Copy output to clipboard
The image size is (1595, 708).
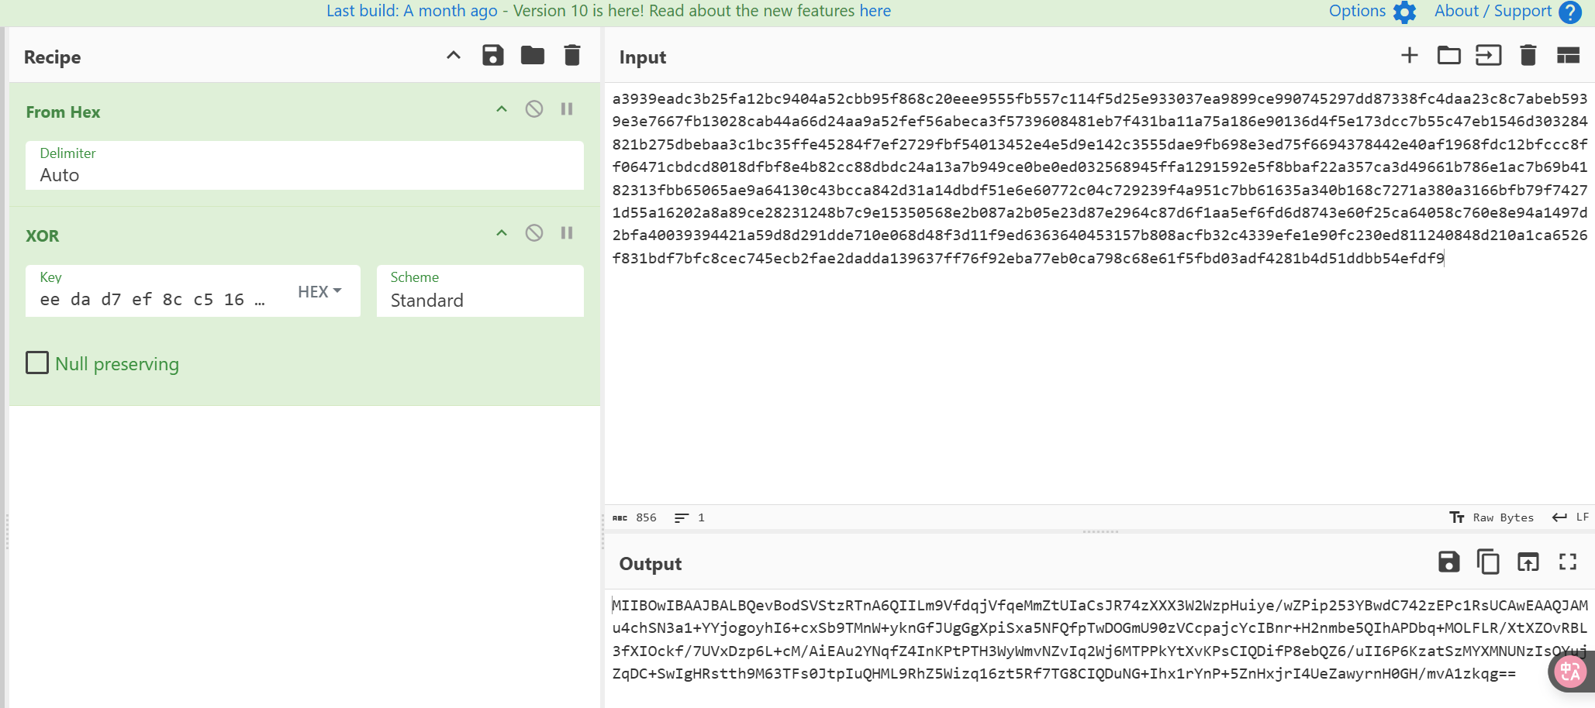[1488, 562]
